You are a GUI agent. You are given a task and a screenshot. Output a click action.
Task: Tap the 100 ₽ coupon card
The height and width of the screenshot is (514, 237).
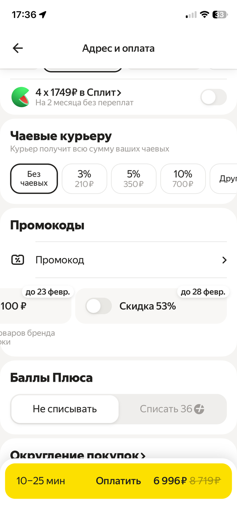point(34,306)
